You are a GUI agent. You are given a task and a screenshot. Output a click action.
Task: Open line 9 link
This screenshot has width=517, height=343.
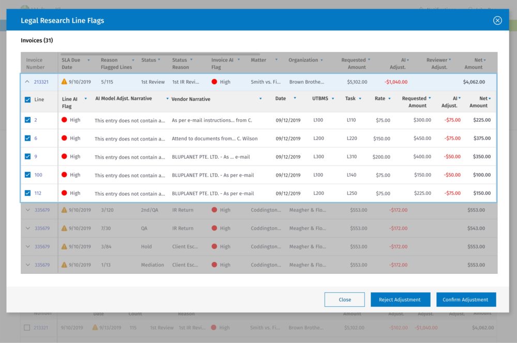tap(36, 157)
